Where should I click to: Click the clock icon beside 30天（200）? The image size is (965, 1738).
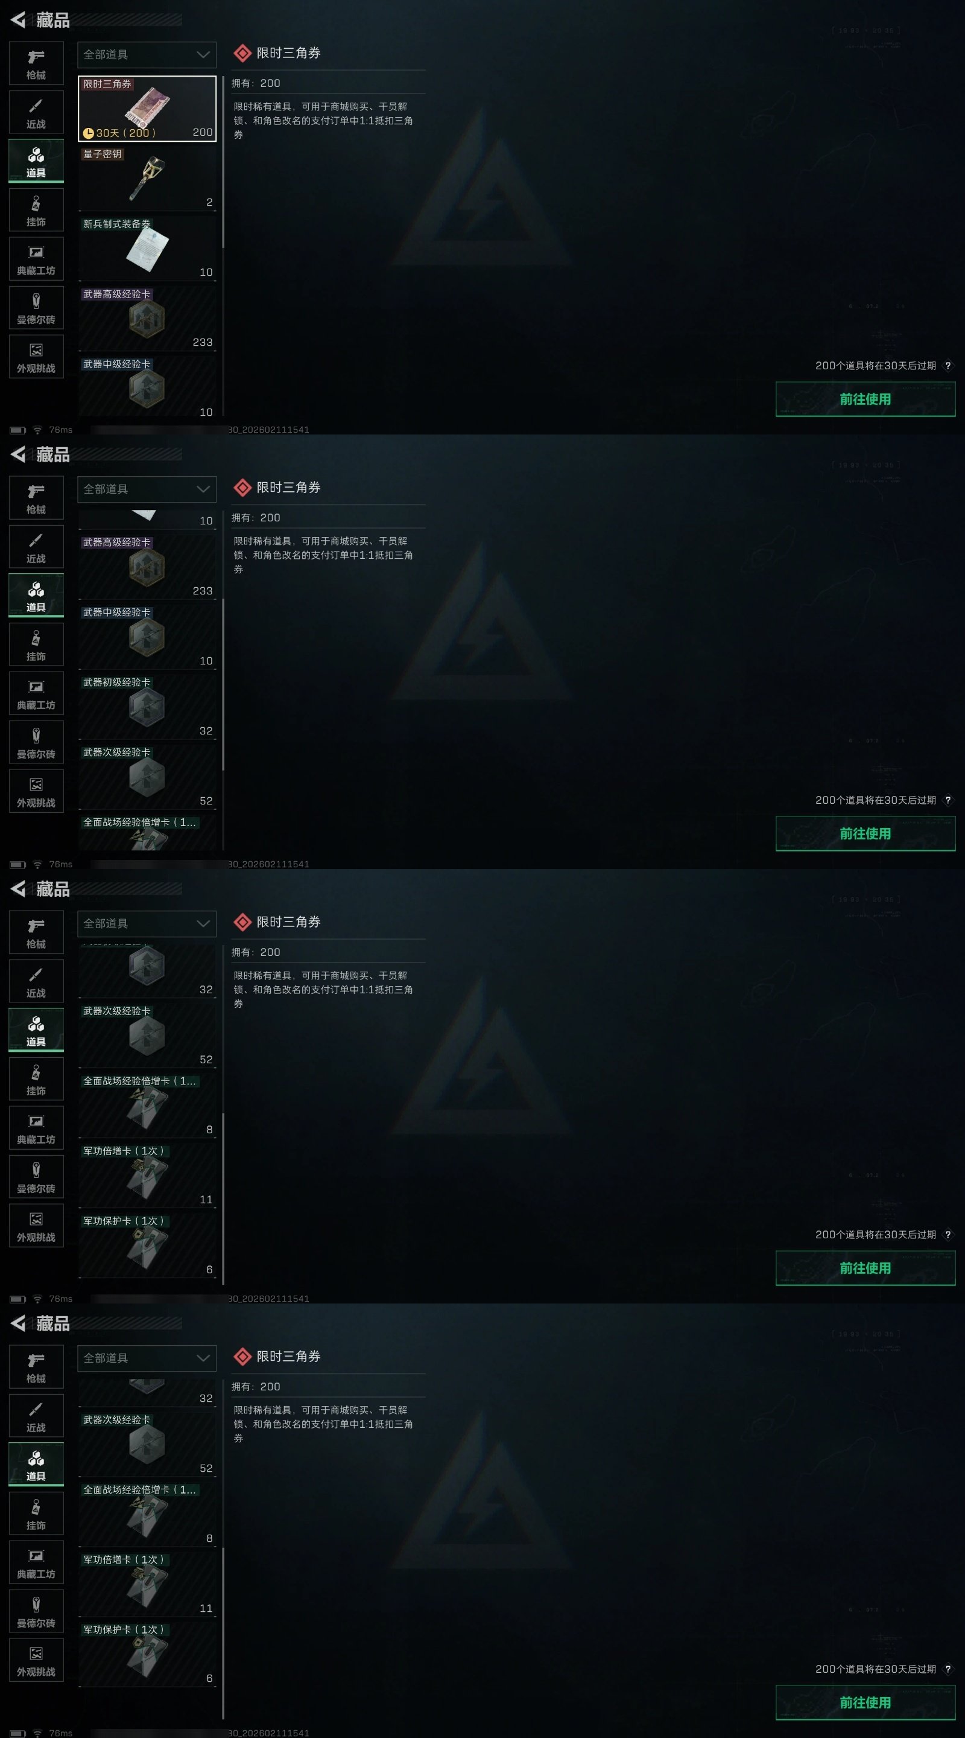[88, 133]
